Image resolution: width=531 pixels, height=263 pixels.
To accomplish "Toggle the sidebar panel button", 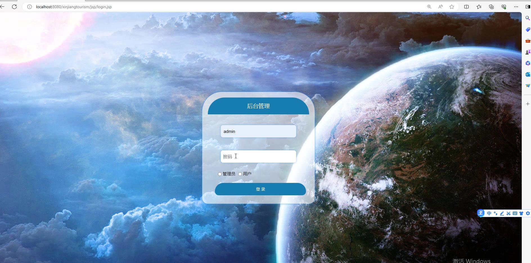I will point(528,7).
